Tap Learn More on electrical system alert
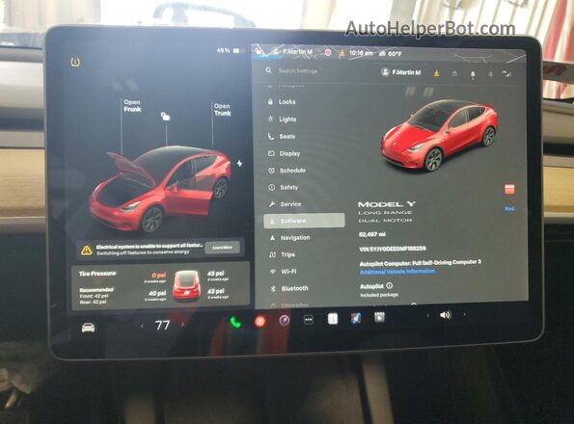 pos(222,248)
